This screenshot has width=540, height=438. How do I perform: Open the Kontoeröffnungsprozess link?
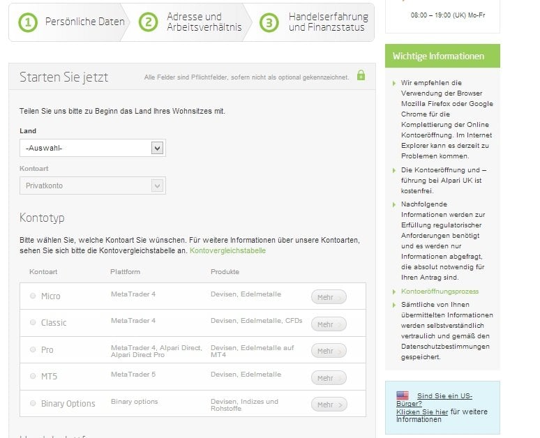pos(440,292)
